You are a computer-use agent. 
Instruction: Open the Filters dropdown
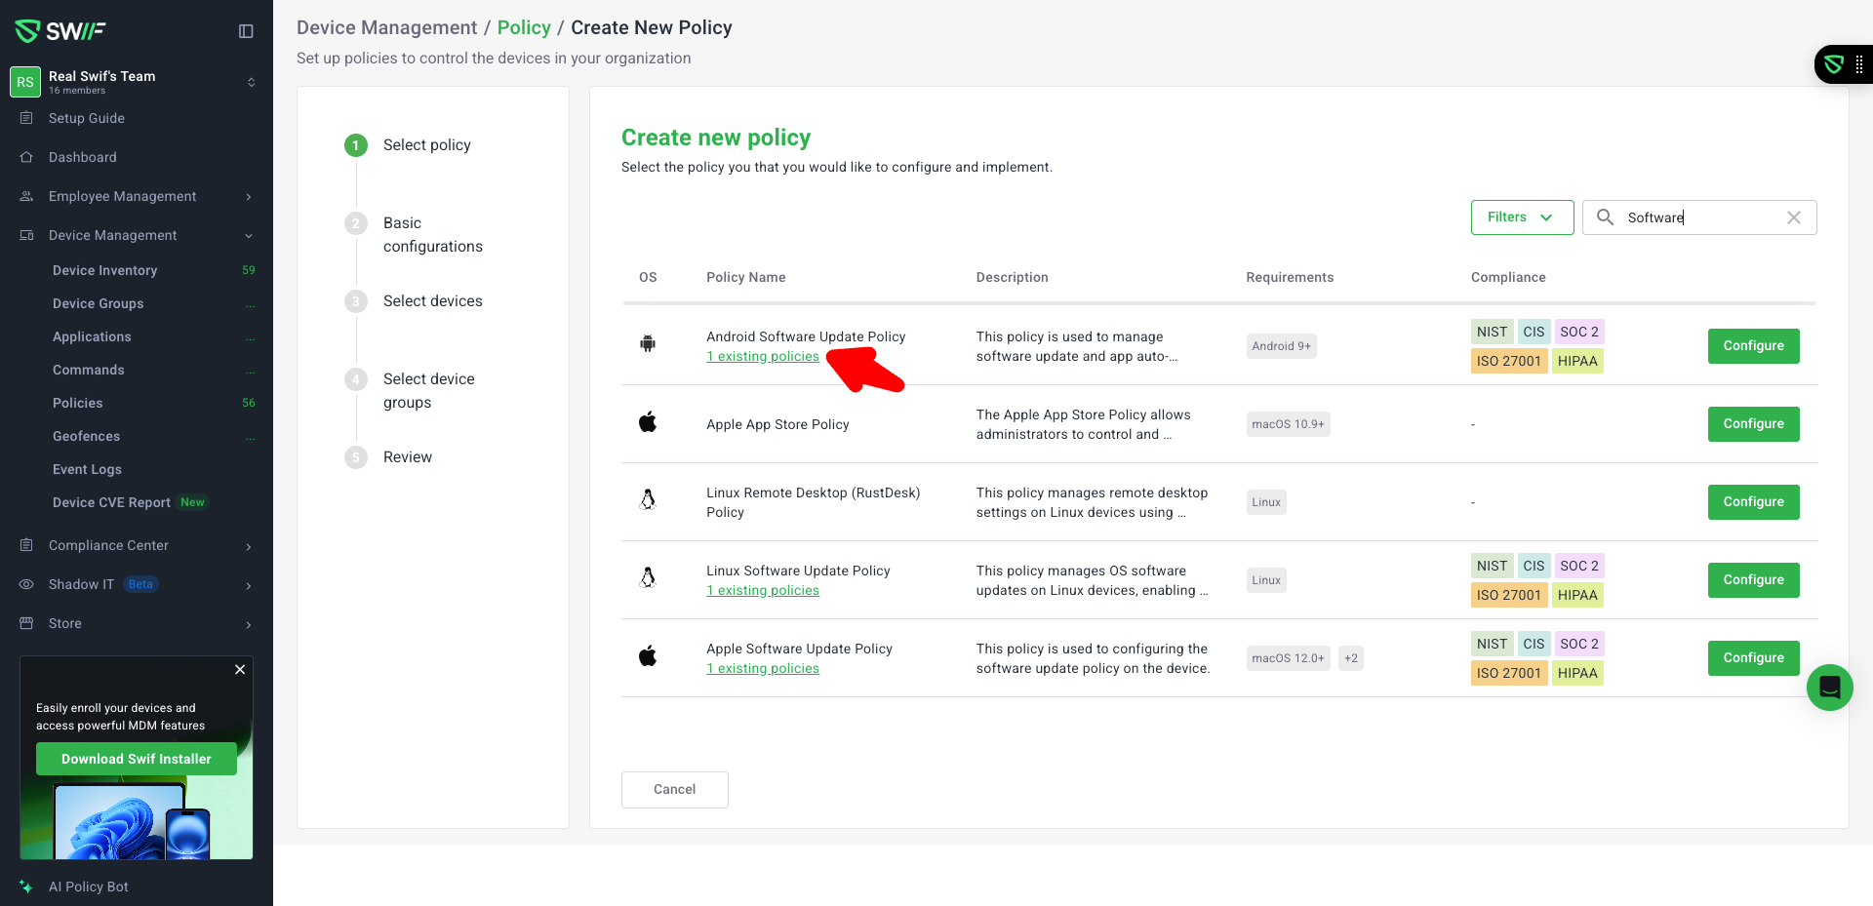1521,217
